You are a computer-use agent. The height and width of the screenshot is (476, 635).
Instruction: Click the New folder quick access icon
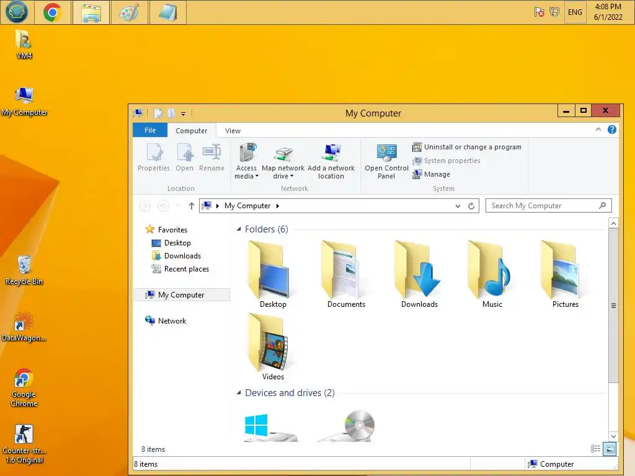171,113
